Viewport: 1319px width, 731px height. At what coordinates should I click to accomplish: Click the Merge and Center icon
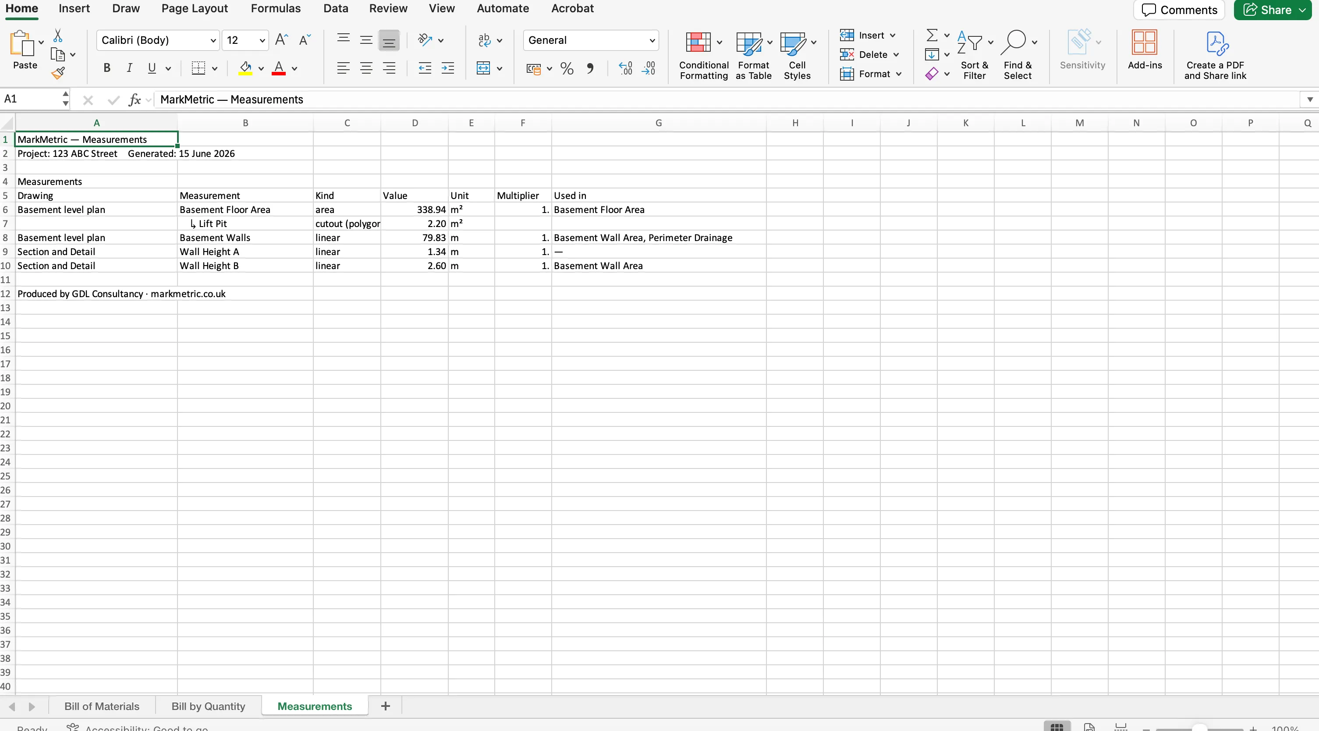[x=483, y=68]
